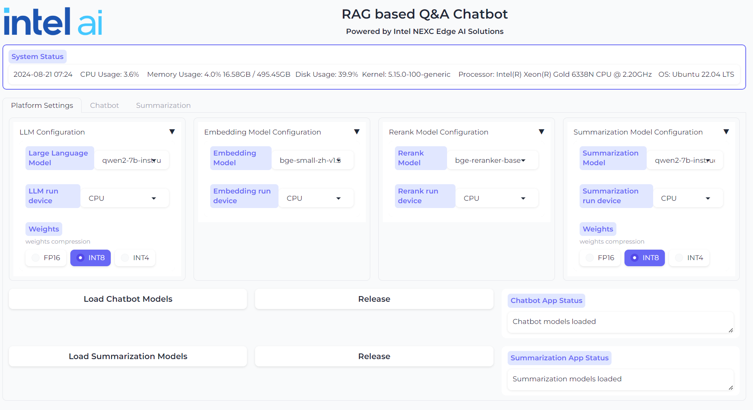
Task: Collapse the Rerank Model Configuration section
Action: (541, 132)
